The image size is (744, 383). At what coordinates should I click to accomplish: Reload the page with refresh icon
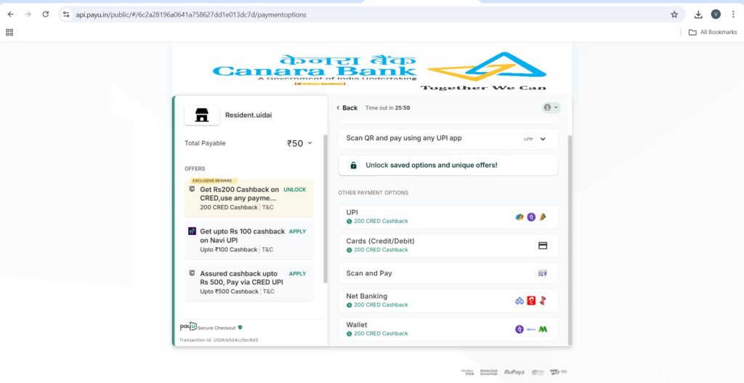coord(46,15)
